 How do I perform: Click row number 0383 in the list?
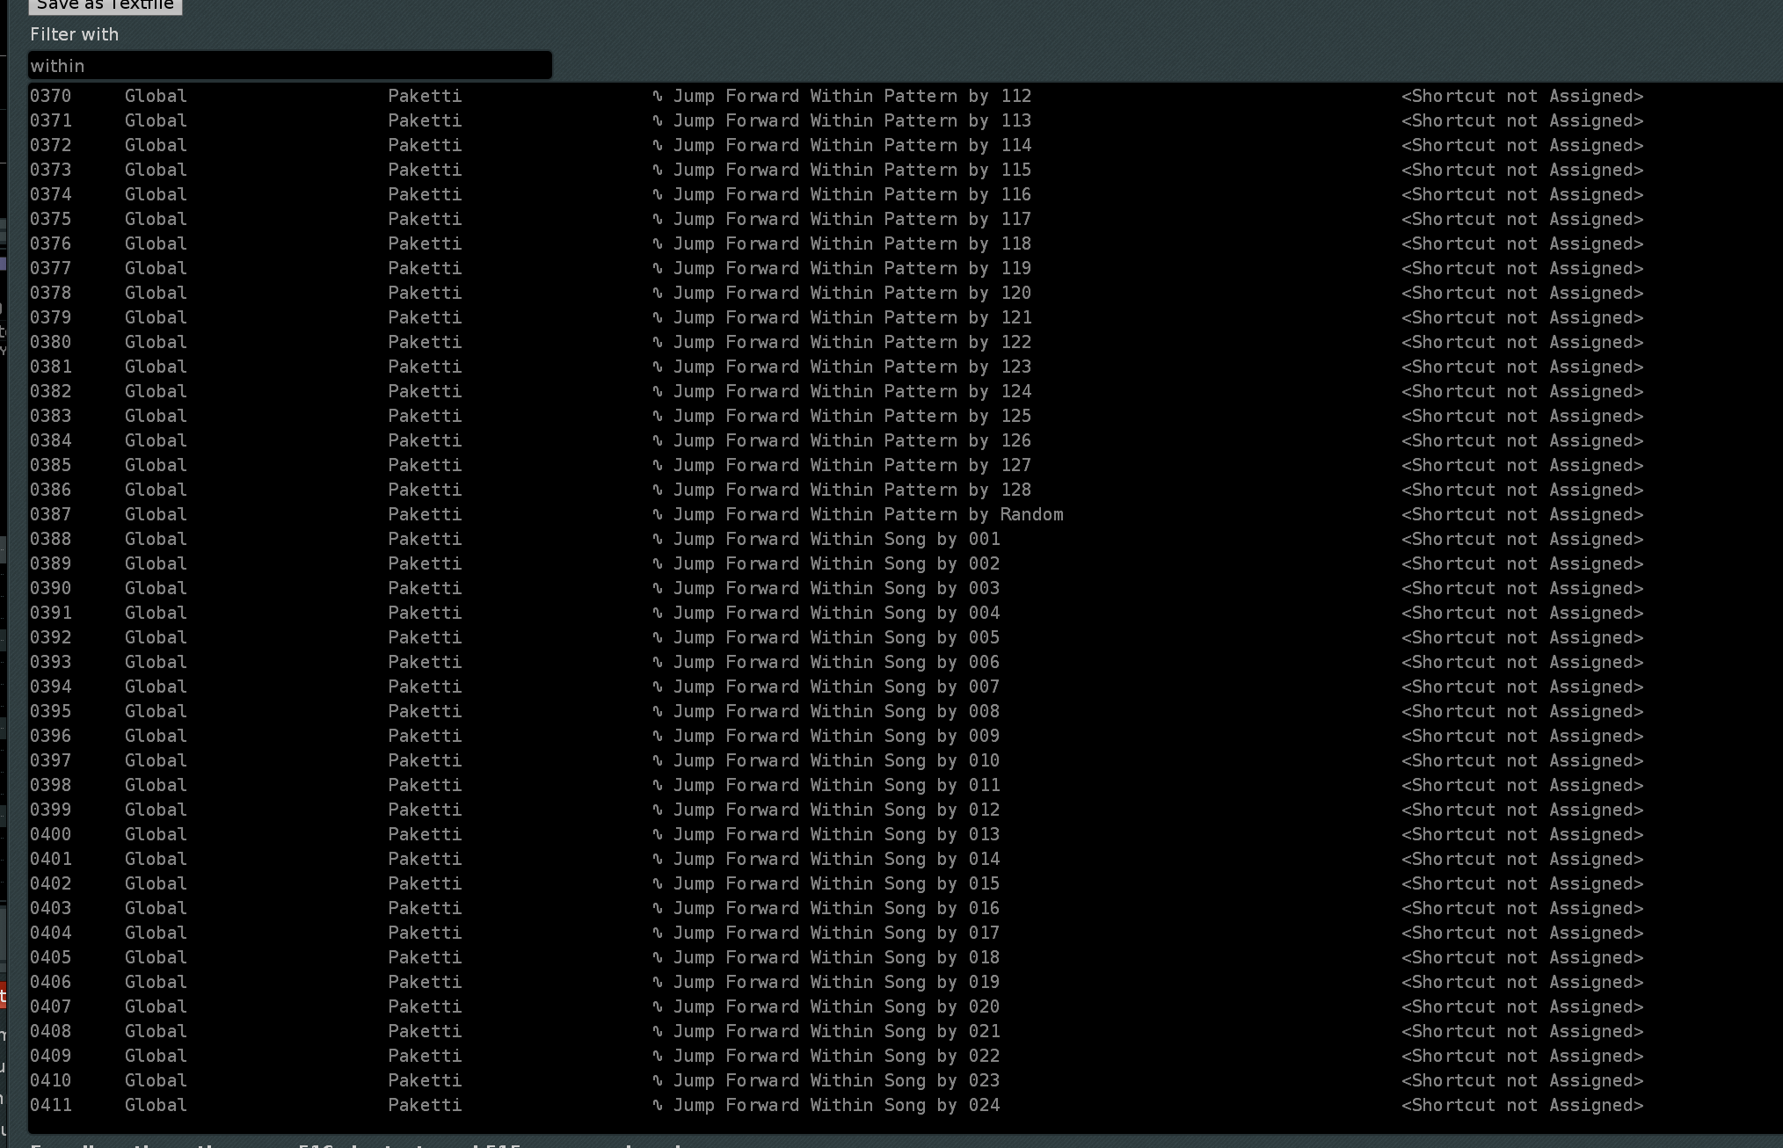[x=50, y=416]
